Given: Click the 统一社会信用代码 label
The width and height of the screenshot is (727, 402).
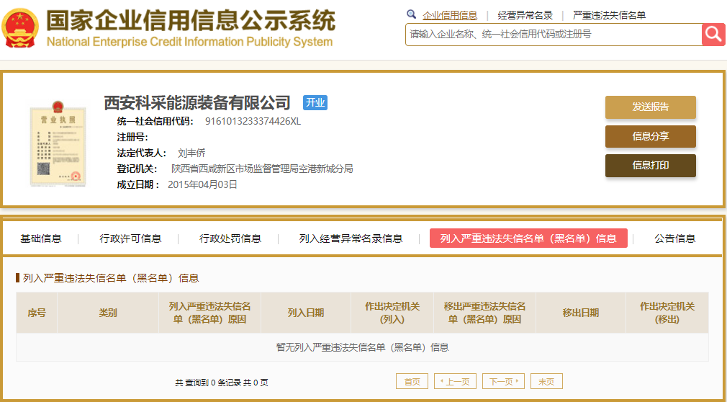Looking at the screenshot, I should tap(155, 122).
